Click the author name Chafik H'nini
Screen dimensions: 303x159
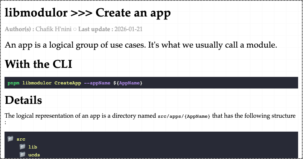point(53,29)
